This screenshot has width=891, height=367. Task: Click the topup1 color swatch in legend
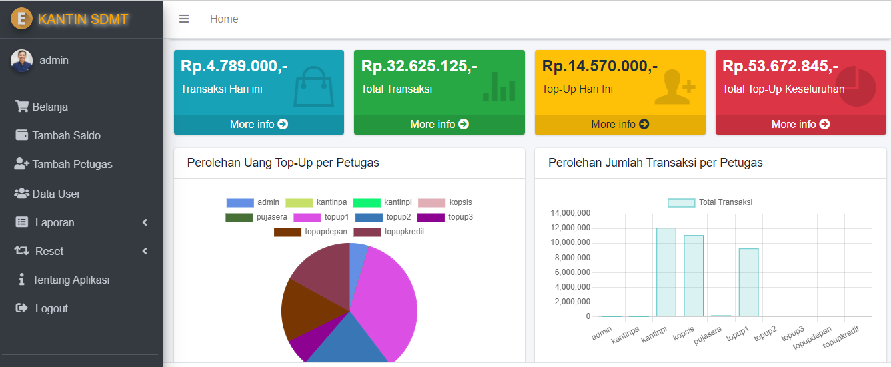click(x=307, y=217)
